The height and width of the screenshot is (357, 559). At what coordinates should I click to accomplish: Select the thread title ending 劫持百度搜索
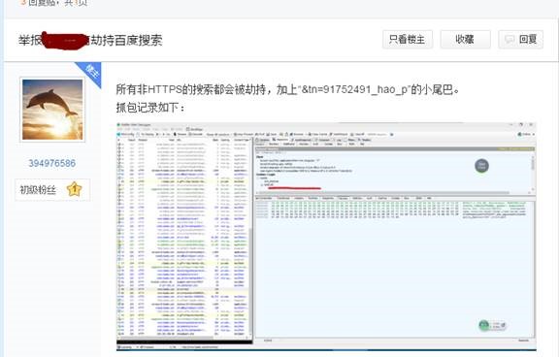(x=90, y=40)
